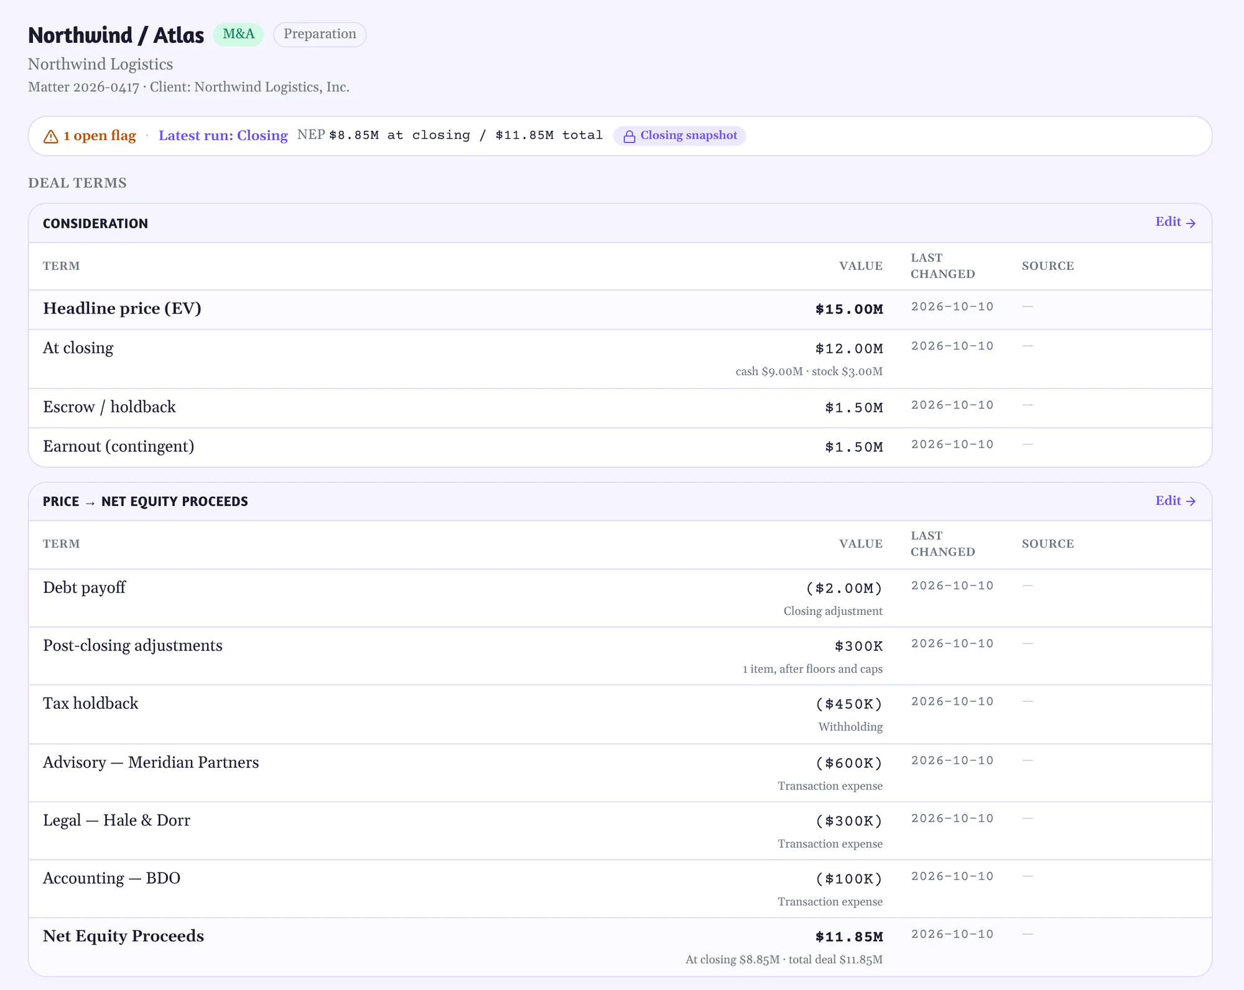The image size is (1244, 990).
Task: Open Latest run: Closing link
Action: [223, 136]
